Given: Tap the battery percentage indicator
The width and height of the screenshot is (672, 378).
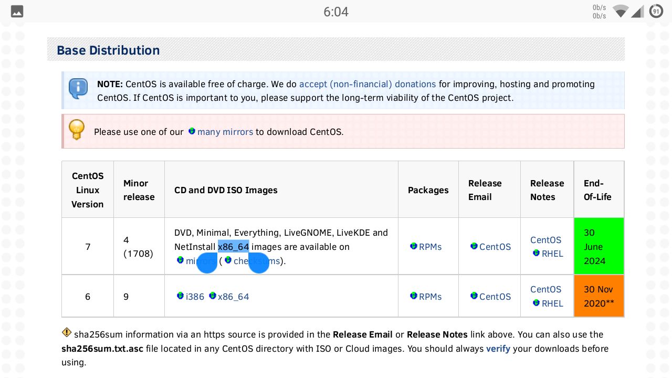Looking at the screenshot, I should point(656,11).
